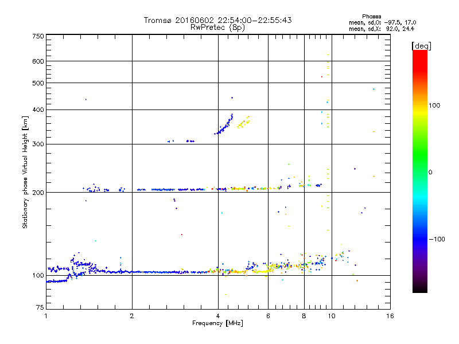This screenshot has width=459, height=344.
Task: Click the y-axis tick label "600"
Action: pyautogui.click(x=38, y=61)
